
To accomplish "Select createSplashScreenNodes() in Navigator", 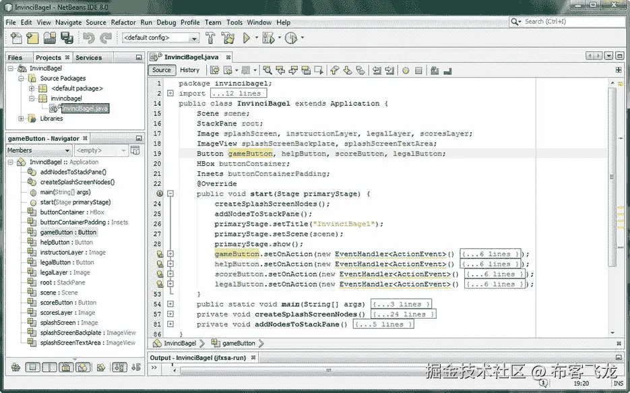I will [x=77, y=182].
